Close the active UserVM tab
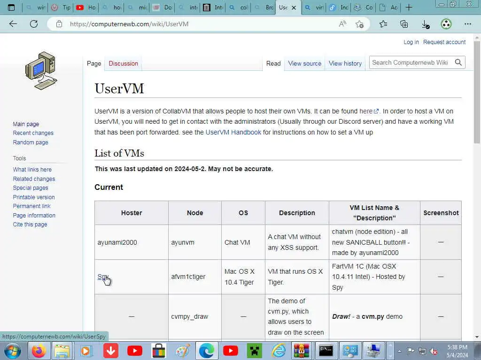Image resolution: width=481 pixels, height=360 pixels. pos(294,7)
